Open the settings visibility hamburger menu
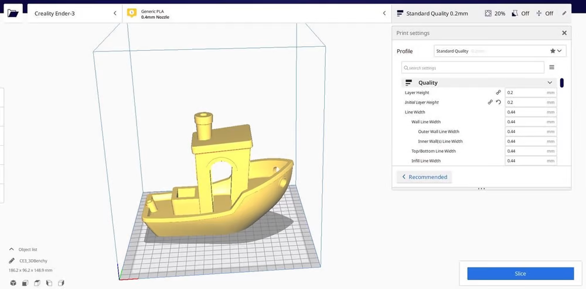Screen dimensions: 586x289 (551, 68)
